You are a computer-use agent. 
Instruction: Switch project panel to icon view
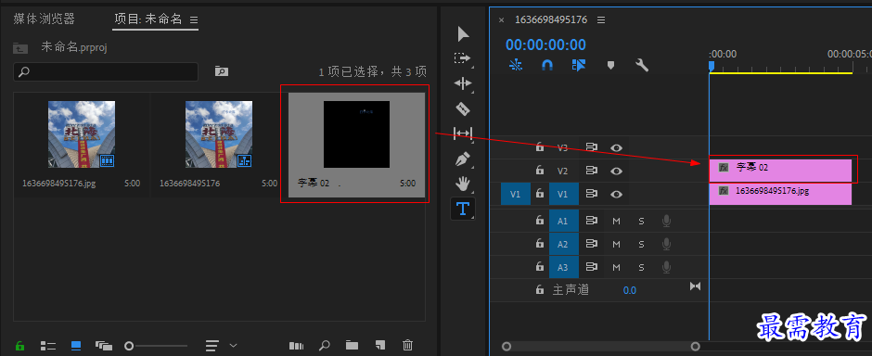pyautogui.click(x=76, y=346)
